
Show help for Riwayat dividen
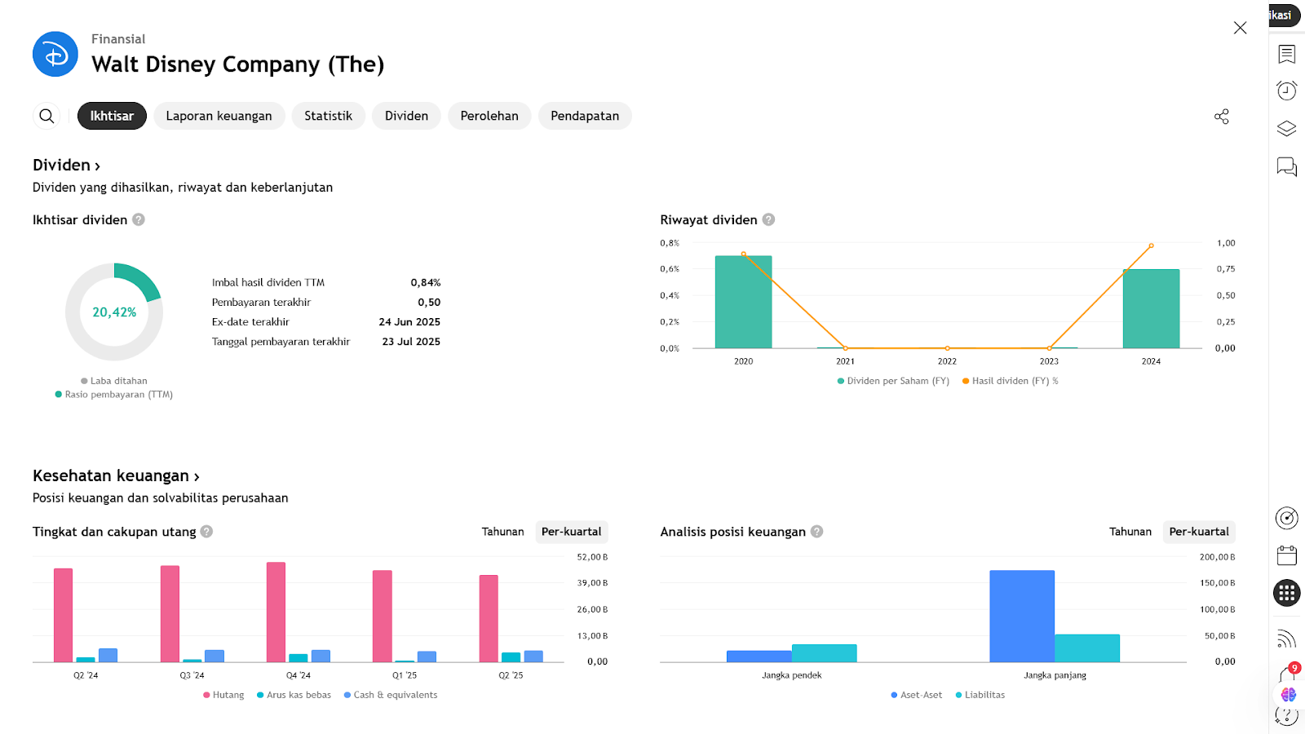pyautogui.click(x=768, y=220)
